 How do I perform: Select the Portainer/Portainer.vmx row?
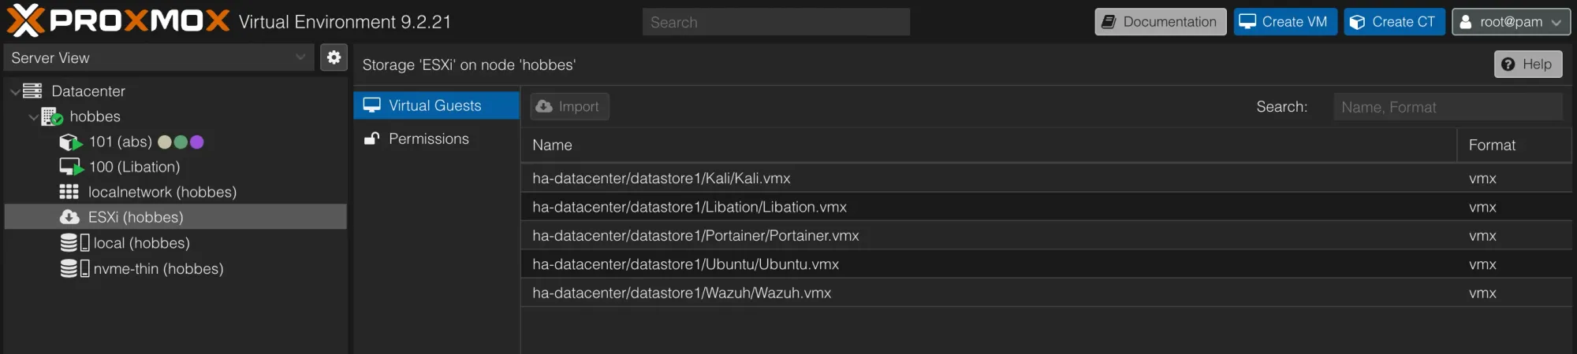pyautogui.click(x=1046, y=236)
